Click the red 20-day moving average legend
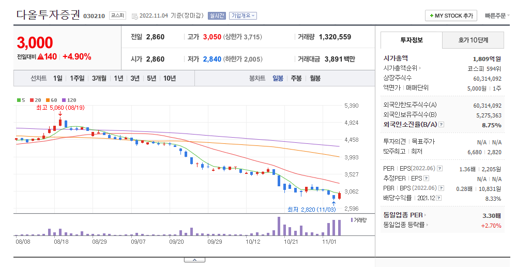This screenshot has width=516, height=267. click(36, 100)
